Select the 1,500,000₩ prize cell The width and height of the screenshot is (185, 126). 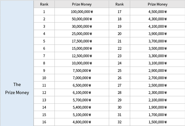pos(158,122)
